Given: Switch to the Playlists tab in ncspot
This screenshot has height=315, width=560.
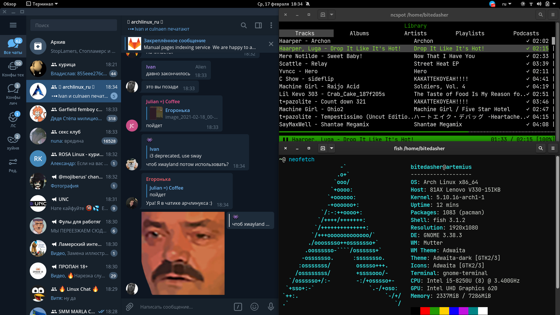Looking at the screenshot, I should pyautogui.click(x=470, y=33).
